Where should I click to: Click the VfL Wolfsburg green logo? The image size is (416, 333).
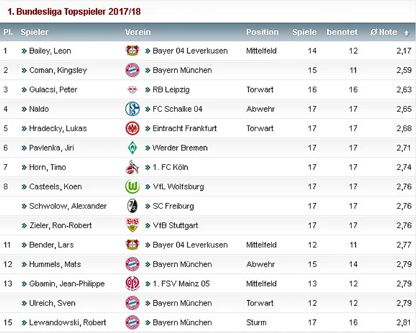coord(132,186)
